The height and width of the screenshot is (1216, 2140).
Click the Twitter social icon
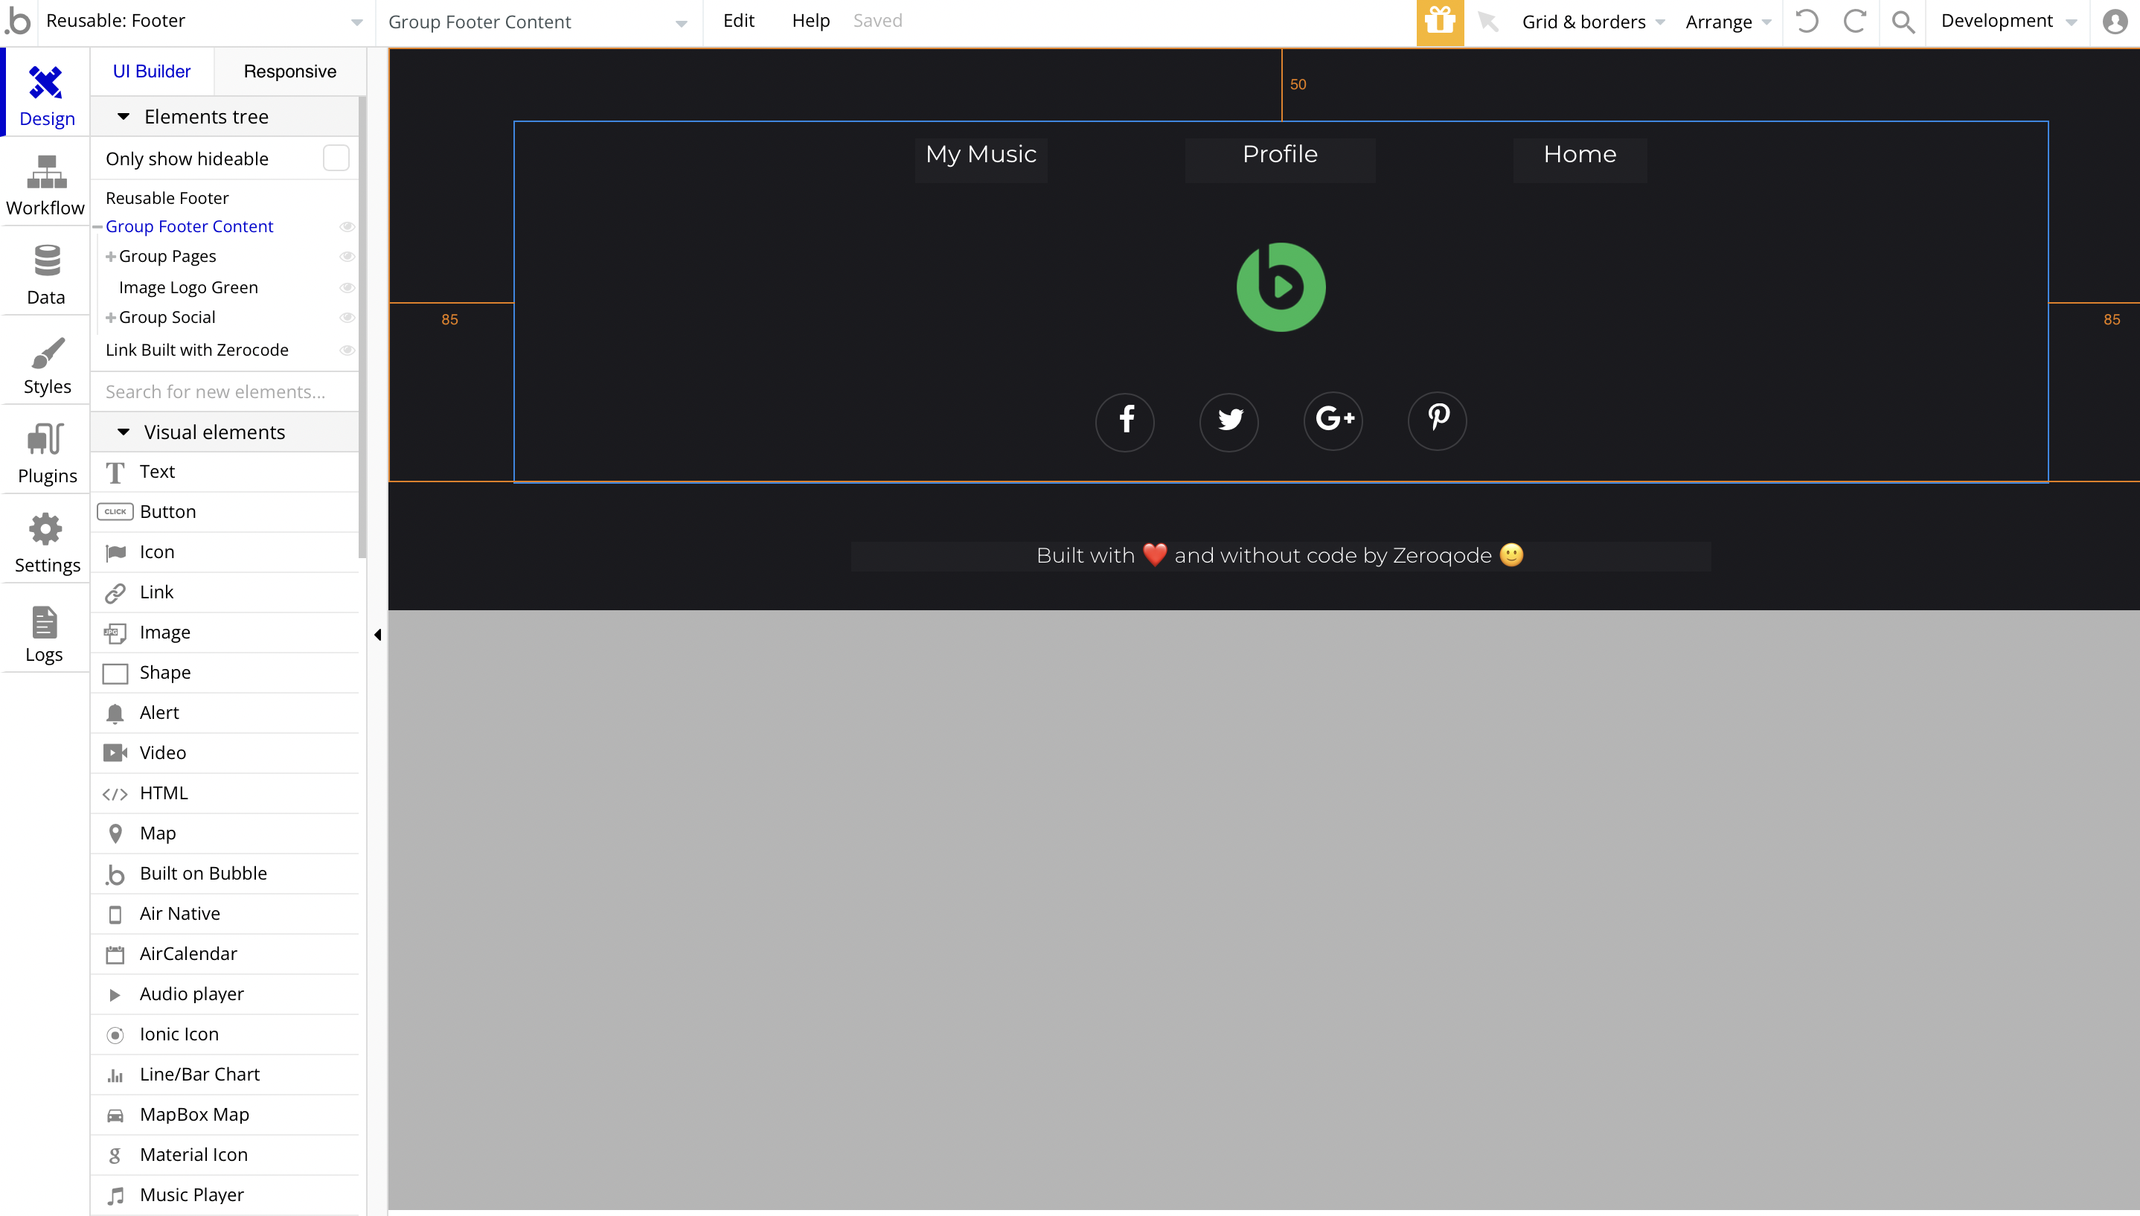[x=1229, y=420]
